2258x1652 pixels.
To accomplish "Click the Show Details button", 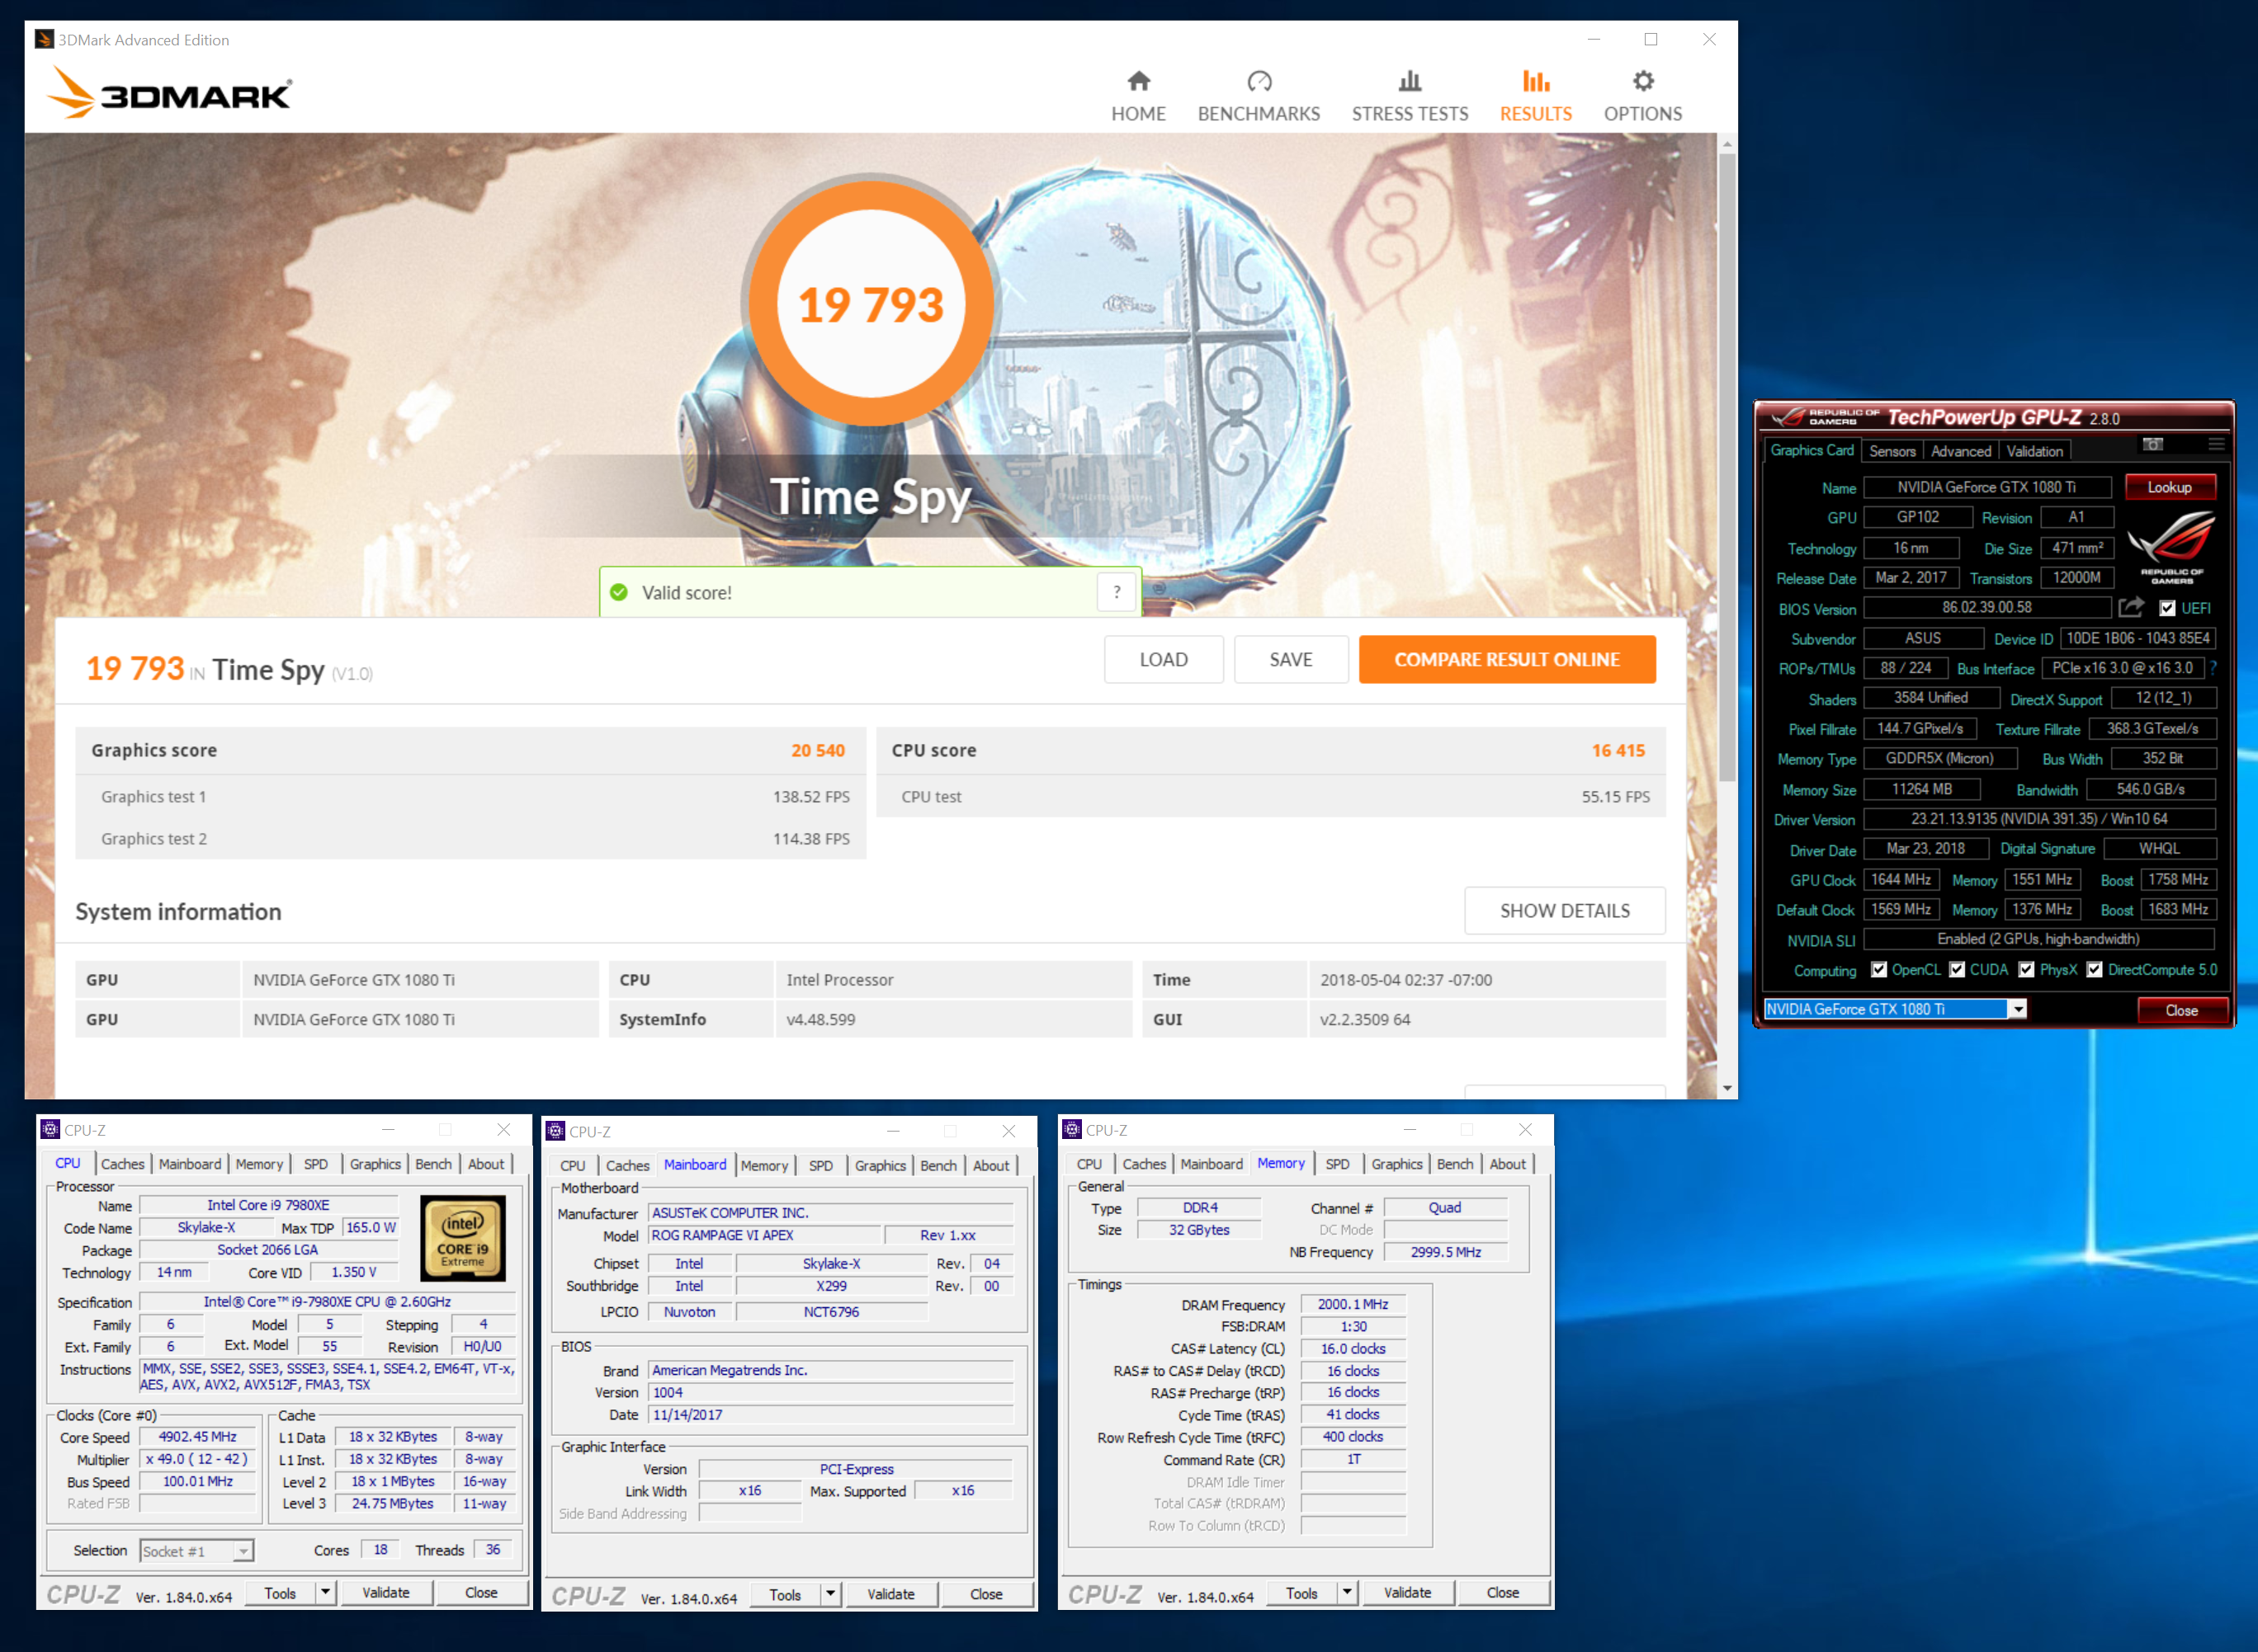I will click(1564, 910).
